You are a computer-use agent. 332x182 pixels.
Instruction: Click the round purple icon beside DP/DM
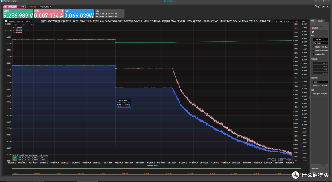click(6, 21)
